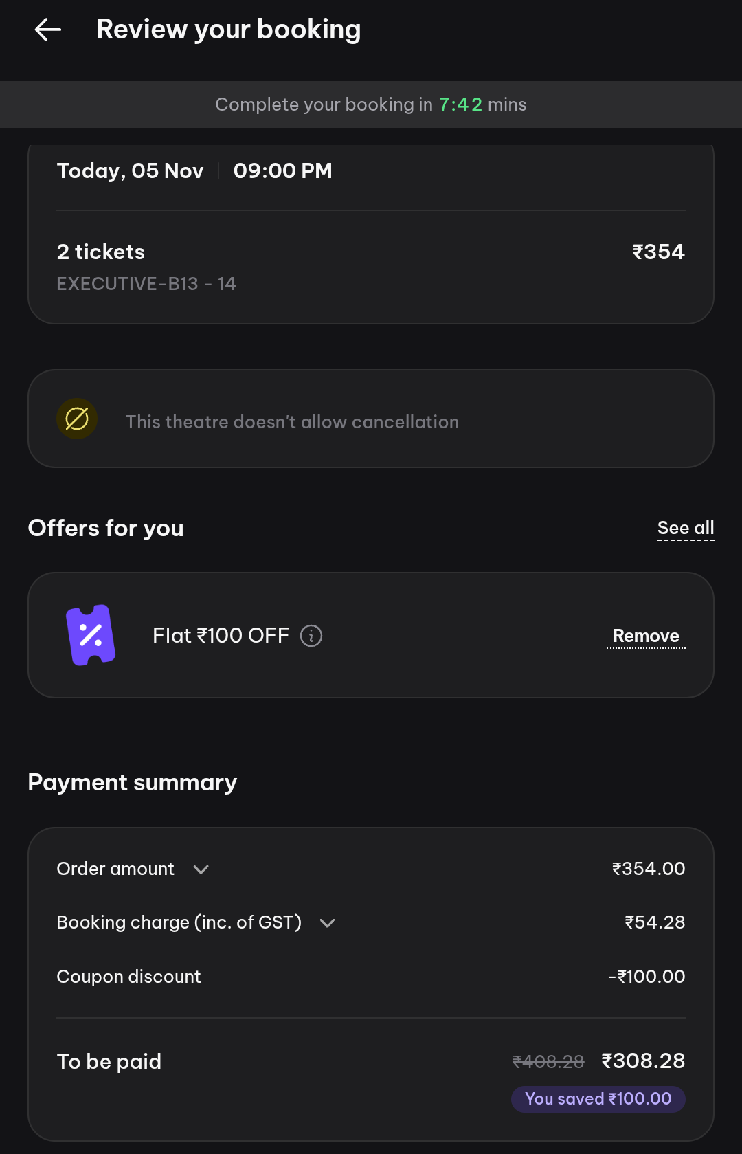
Task: Tap the 09:00 PM showtime
Action: click(x=282, y=171)
